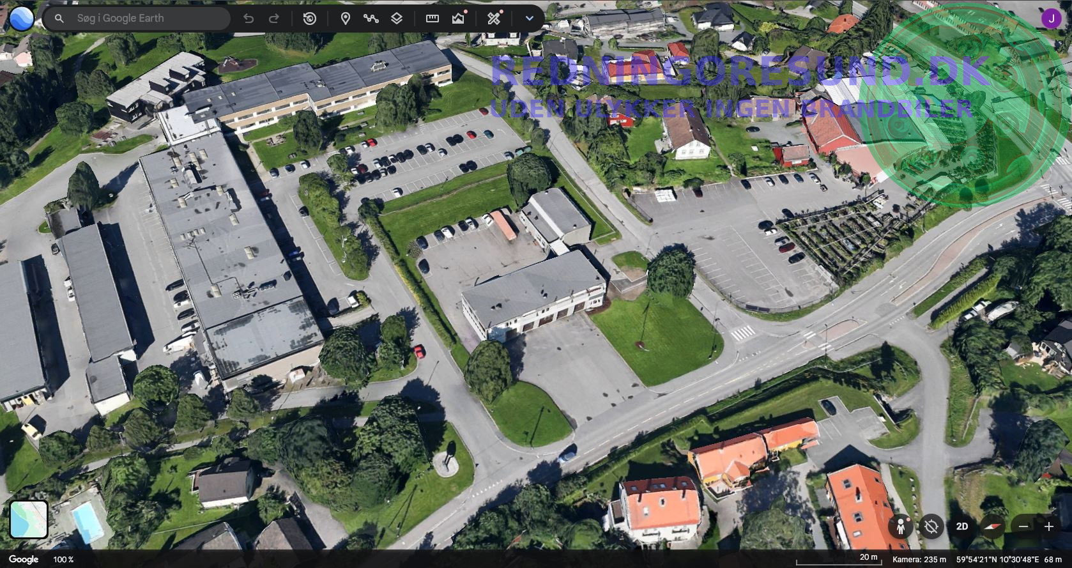This screenshot has height=568, width=1072.
Task: Open historical imagery clock tool
Action: (310, 19)
